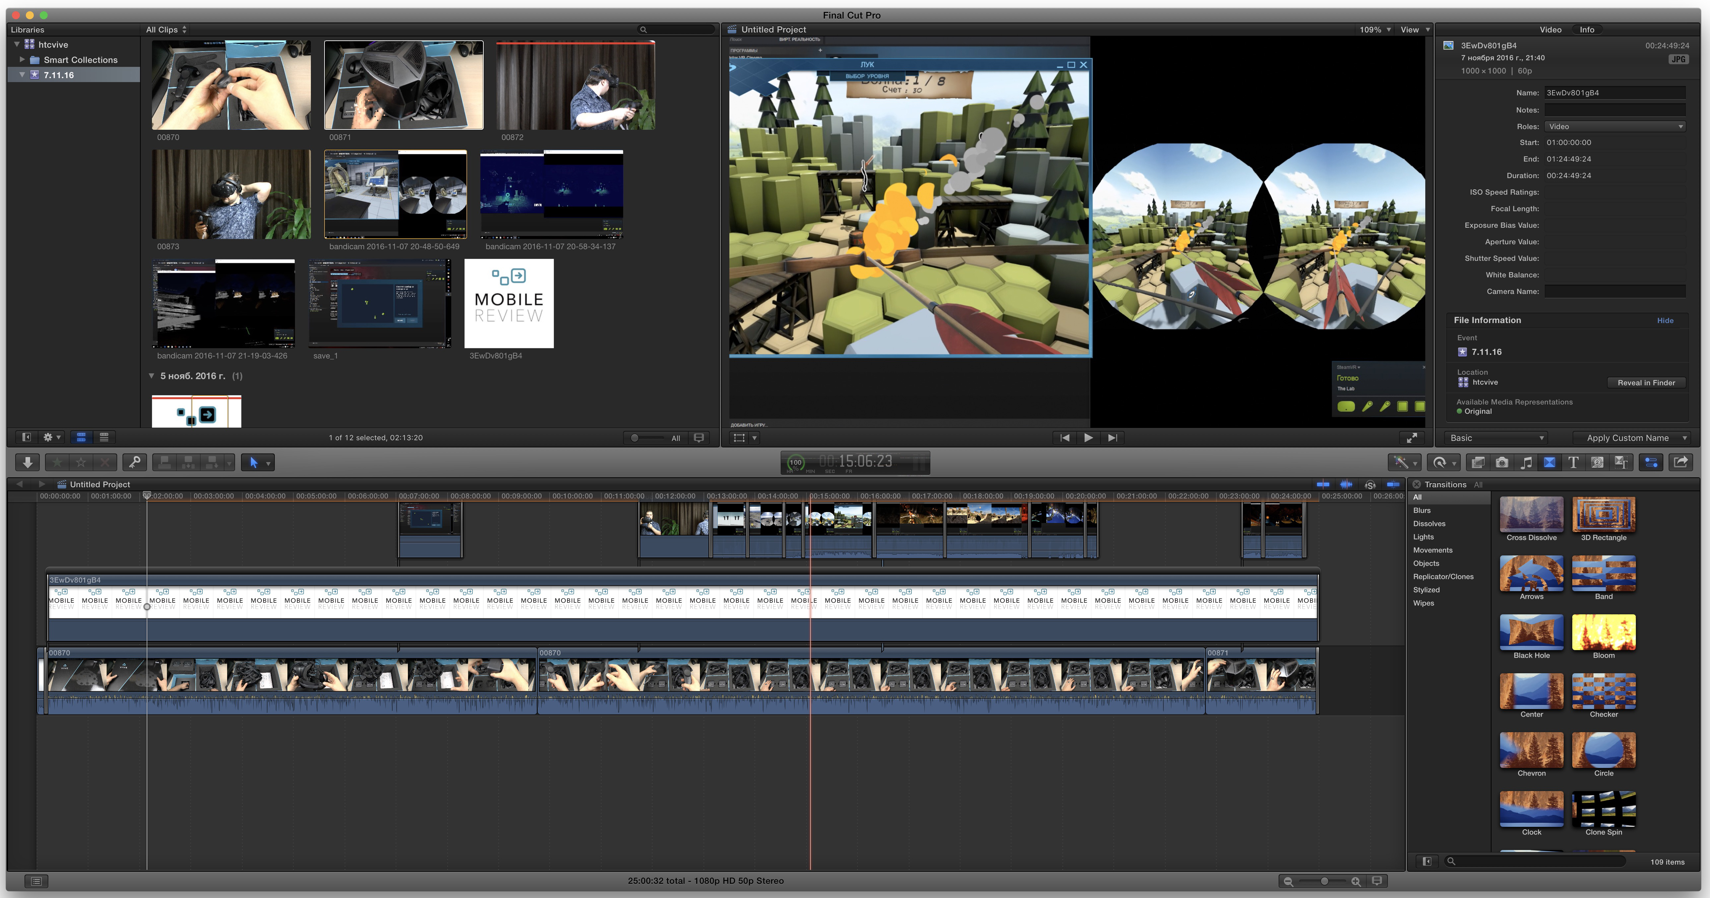The width and height of the screenshot is (1710, 898).
Task: Collapse the 5 нояб. 2016 group
Action: point(151,376)
